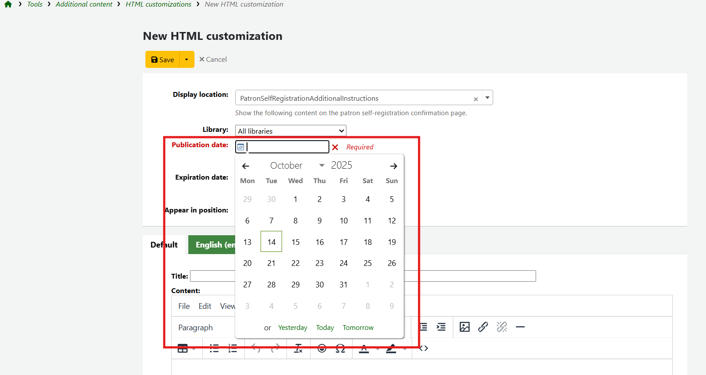The height and width of the screenshot is (375, 706).
Task: Open the Library dropdown
Action: (x=291, y=131)
